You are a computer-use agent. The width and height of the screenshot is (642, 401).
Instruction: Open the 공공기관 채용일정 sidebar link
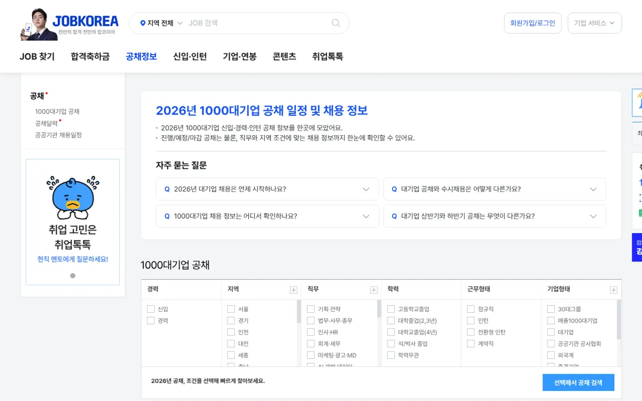[58, 135]
